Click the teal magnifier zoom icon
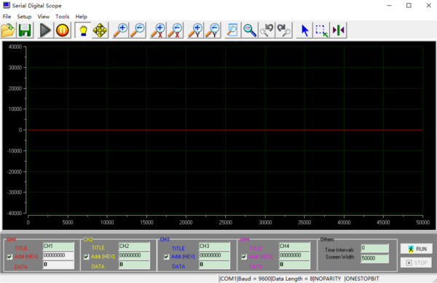Viewport: 437px width, 283px height. point(250,30)
